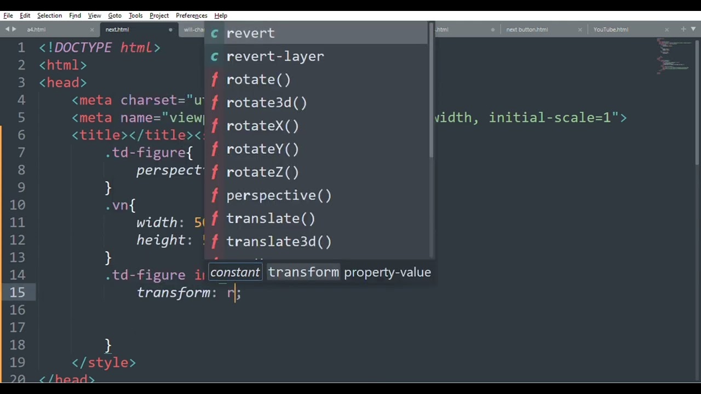The height and width of the screenshot is (394, 701).
Task: Choose perspective() from autocomplete list
Action: click(315, 195)
